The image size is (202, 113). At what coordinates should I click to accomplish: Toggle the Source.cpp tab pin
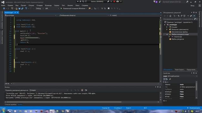pos(15,13)
